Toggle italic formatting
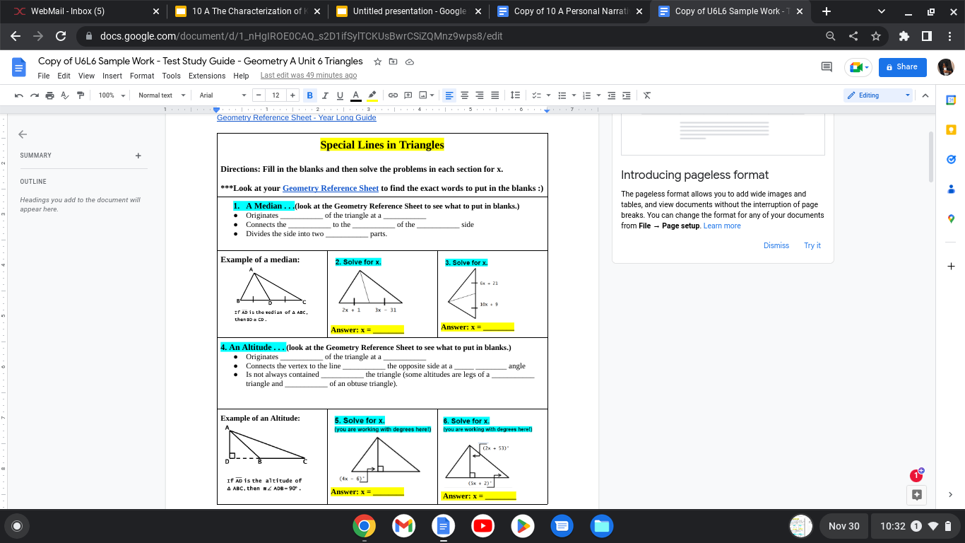This screenshot has width=965, height=543. tap(325, 95)
